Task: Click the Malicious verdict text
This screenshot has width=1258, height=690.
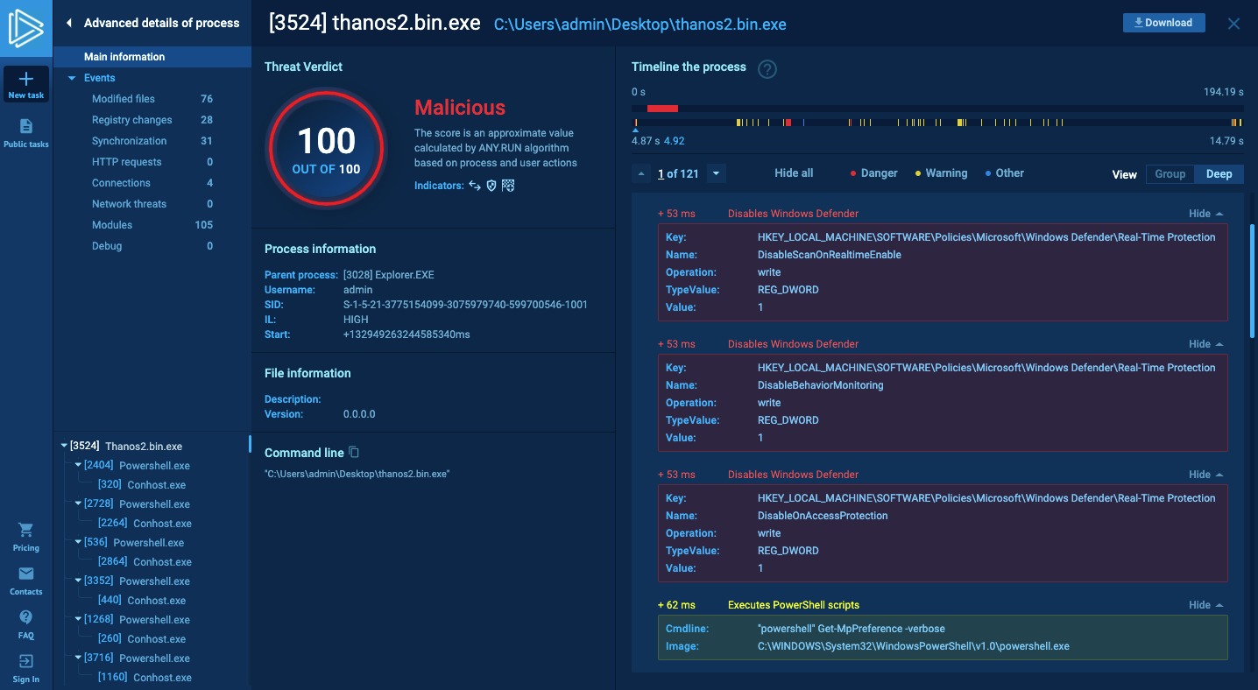Action: click(x=460, y=108)
